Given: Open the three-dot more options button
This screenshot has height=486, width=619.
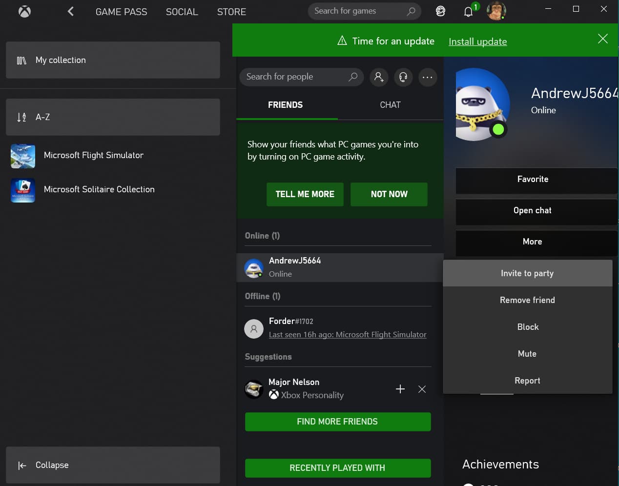Looking at the screenshot, I should click(x=428, y=77).
